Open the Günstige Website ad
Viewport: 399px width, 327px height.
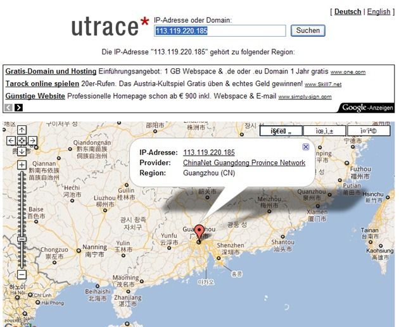35,96
